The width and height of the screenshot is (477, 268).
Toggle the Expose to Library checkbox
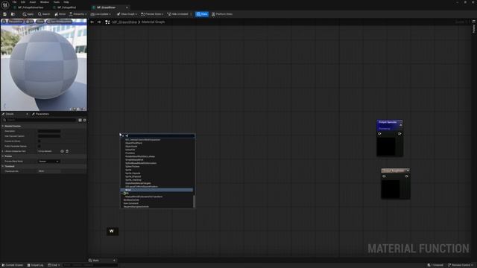pyautogui.click(x=39, y=141)
